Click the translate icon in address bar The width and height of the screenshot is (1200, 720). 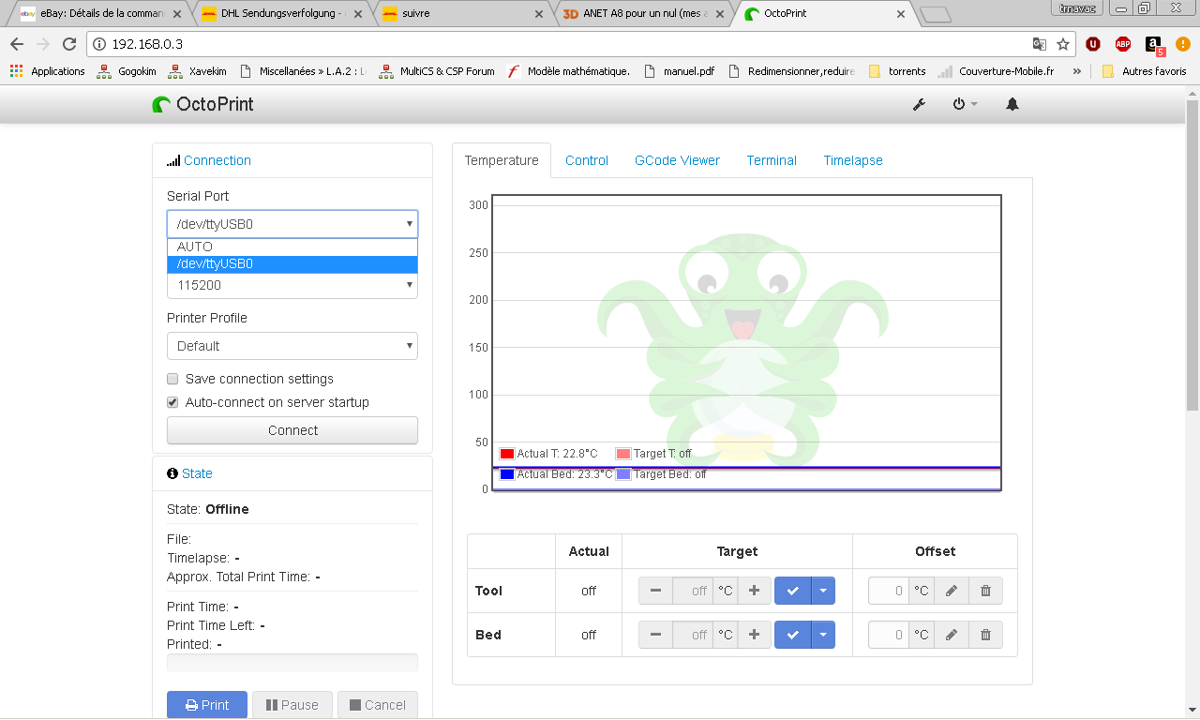coord(1039,44)
